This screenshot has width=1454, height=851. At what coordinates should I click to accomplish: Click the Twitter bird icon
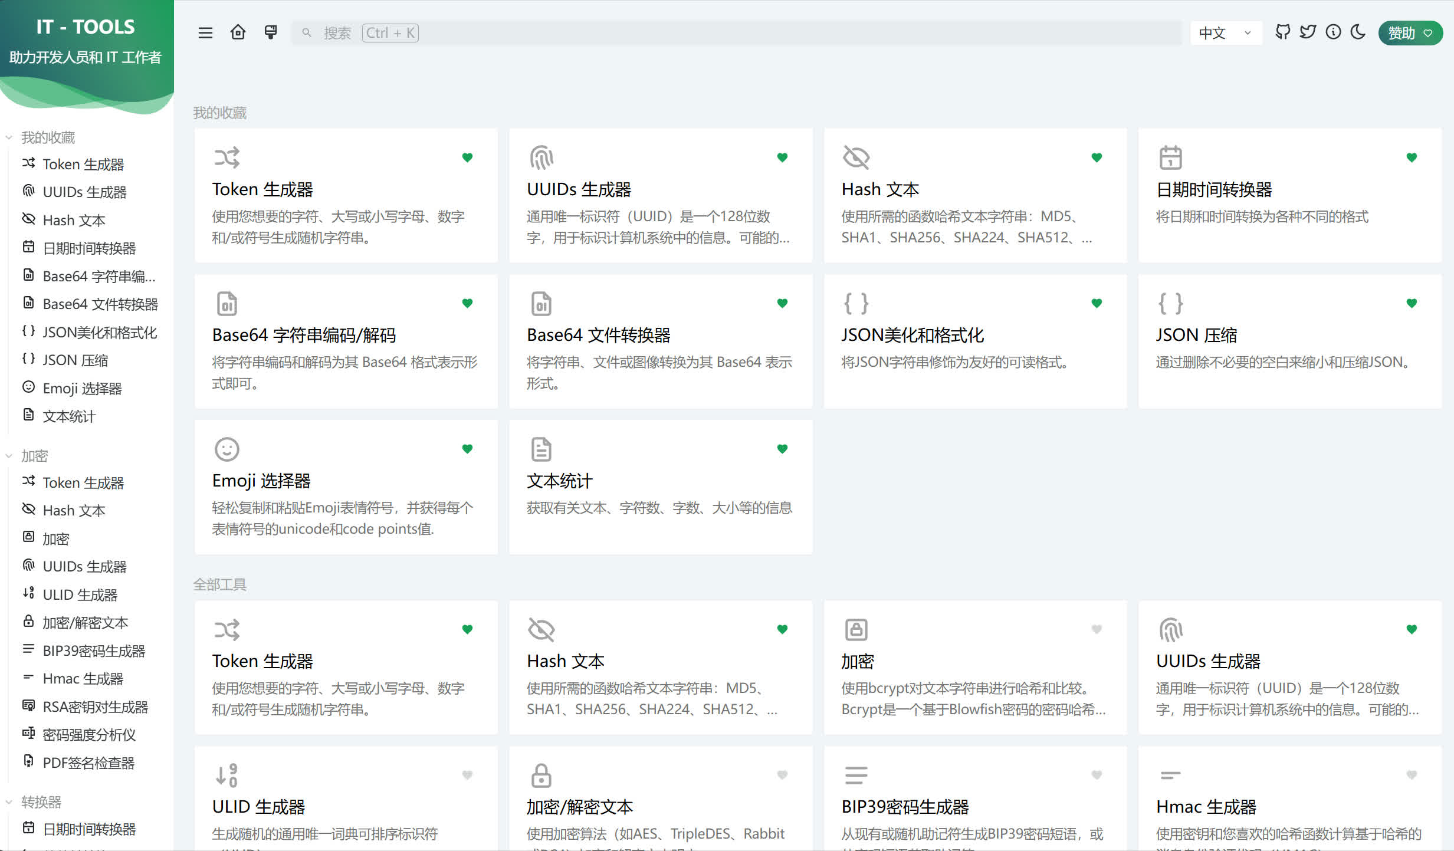pos(1308,32)
